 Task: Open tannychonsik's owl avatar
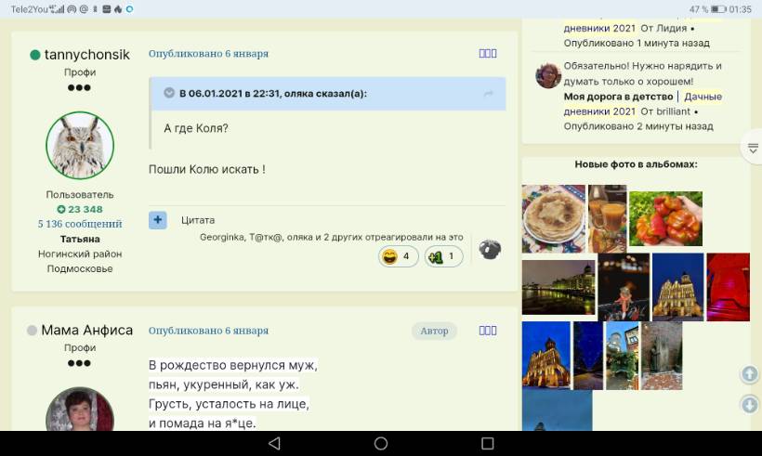click(80, 145)
